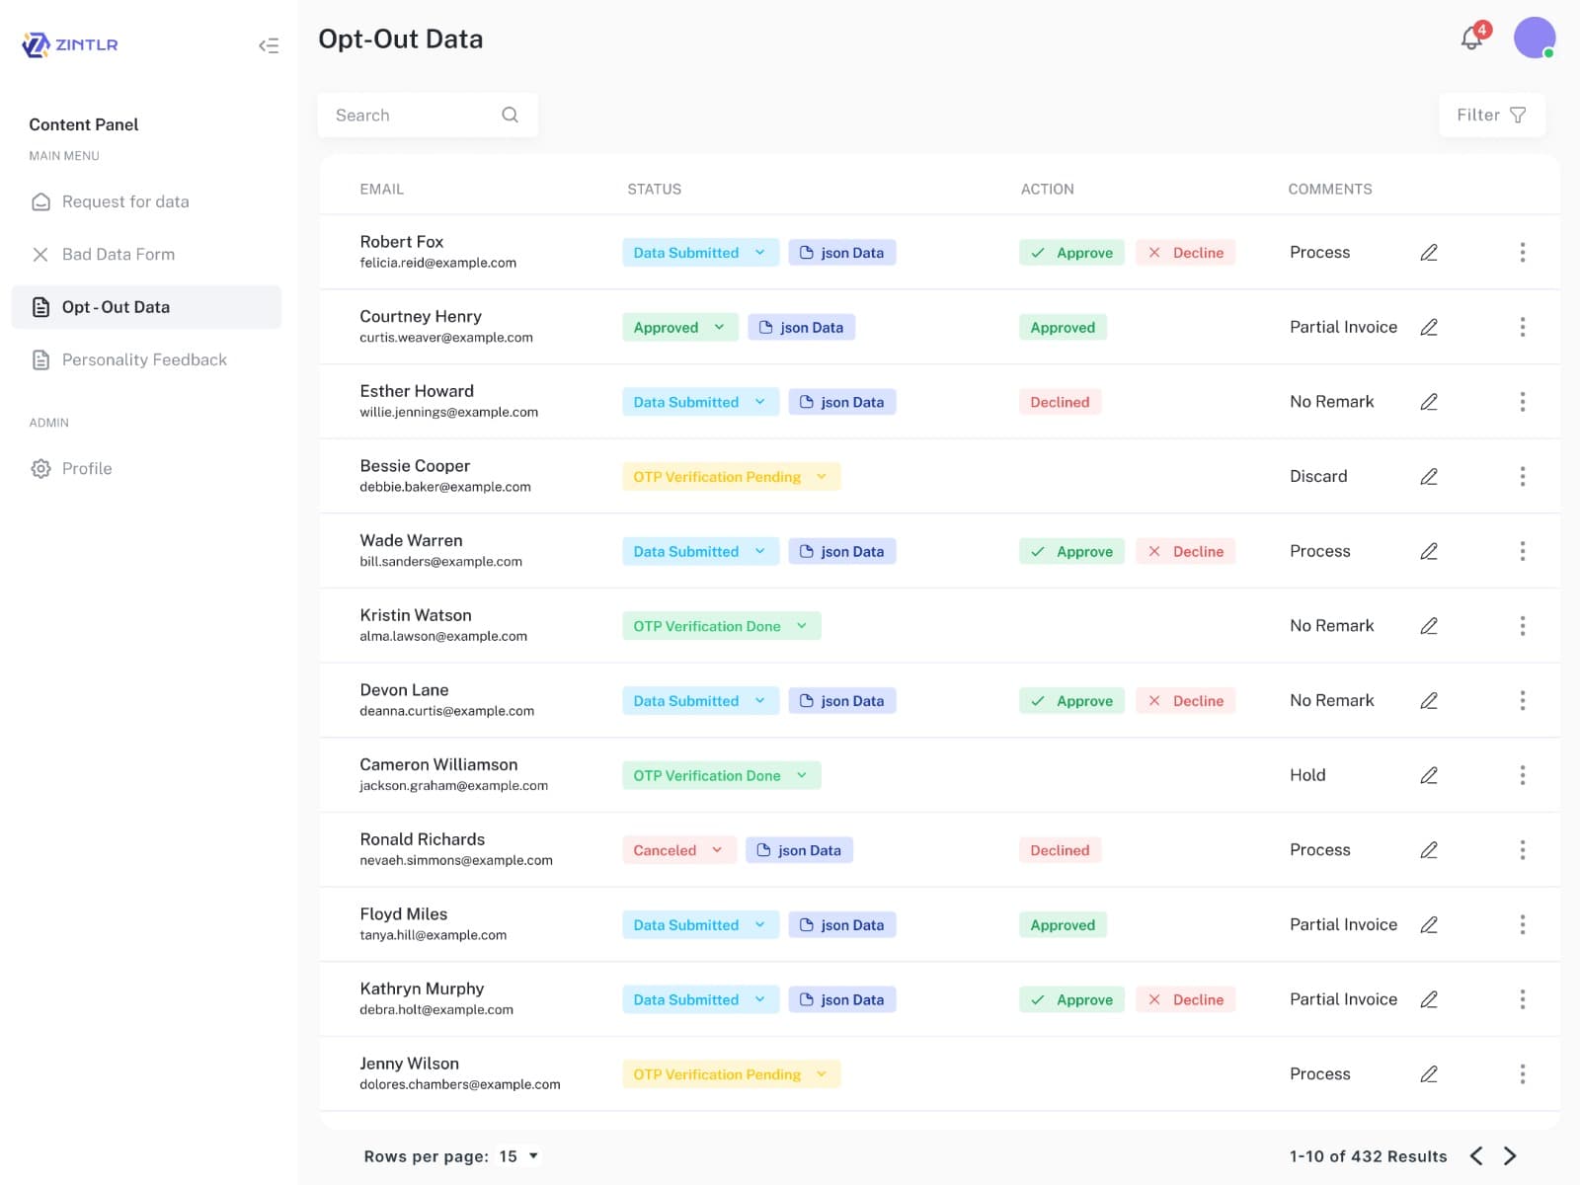Decline Kathryn Murphy's opt-out request
Image resolution: width=1580 pixels, height=1185 pixels.
1185,999
